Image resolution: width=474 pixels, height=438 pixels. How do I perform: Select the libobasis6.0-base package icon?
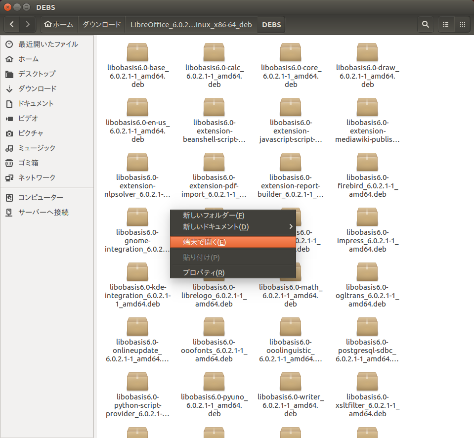(137, 52)
